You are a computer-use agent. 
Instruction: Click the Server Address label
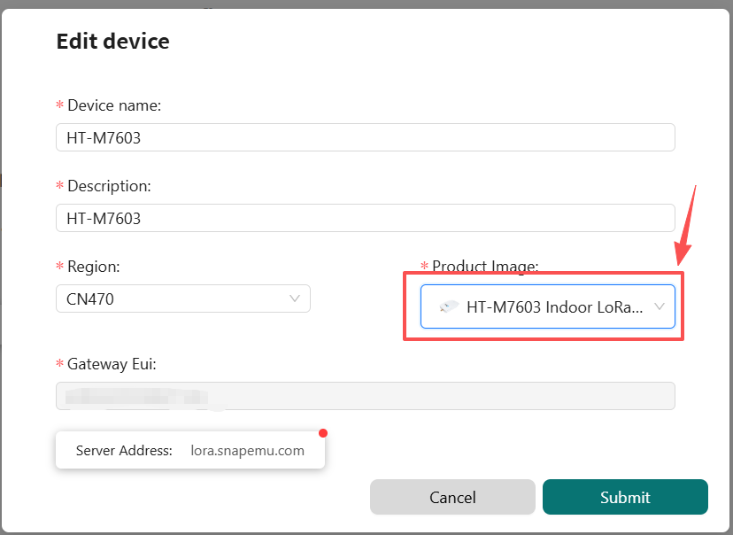click(124, 451)
